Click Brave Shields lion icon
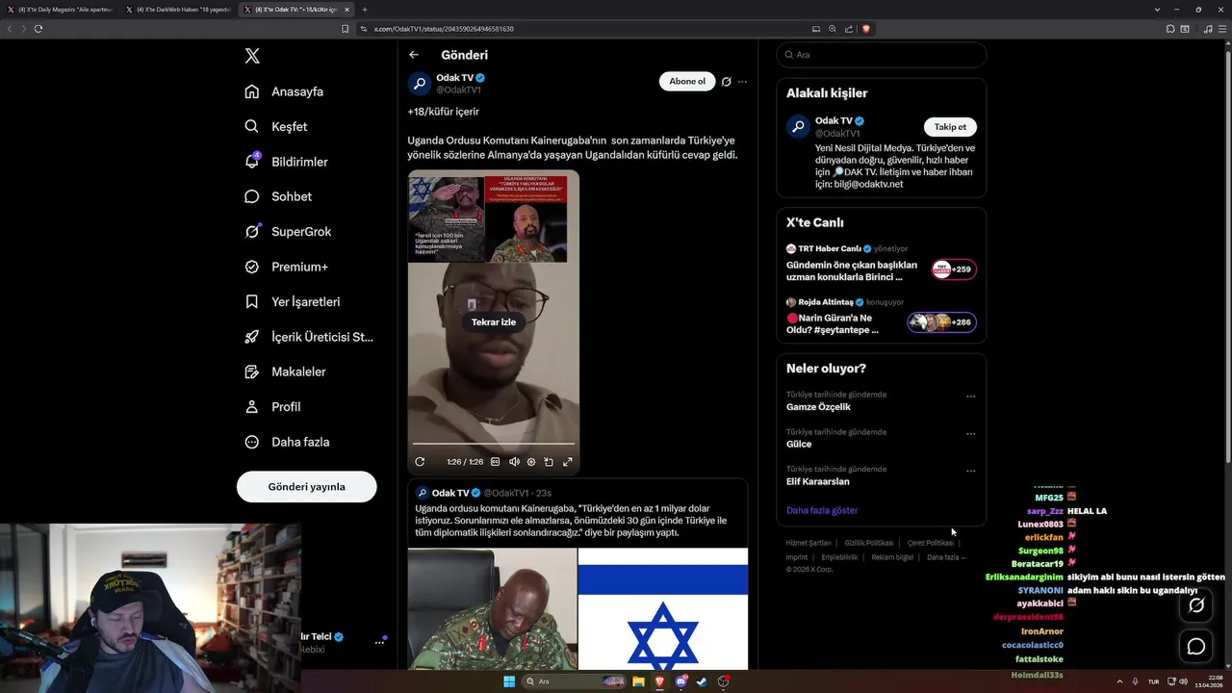This screenshot has width=1232, height=693. (x=866, y=29)
